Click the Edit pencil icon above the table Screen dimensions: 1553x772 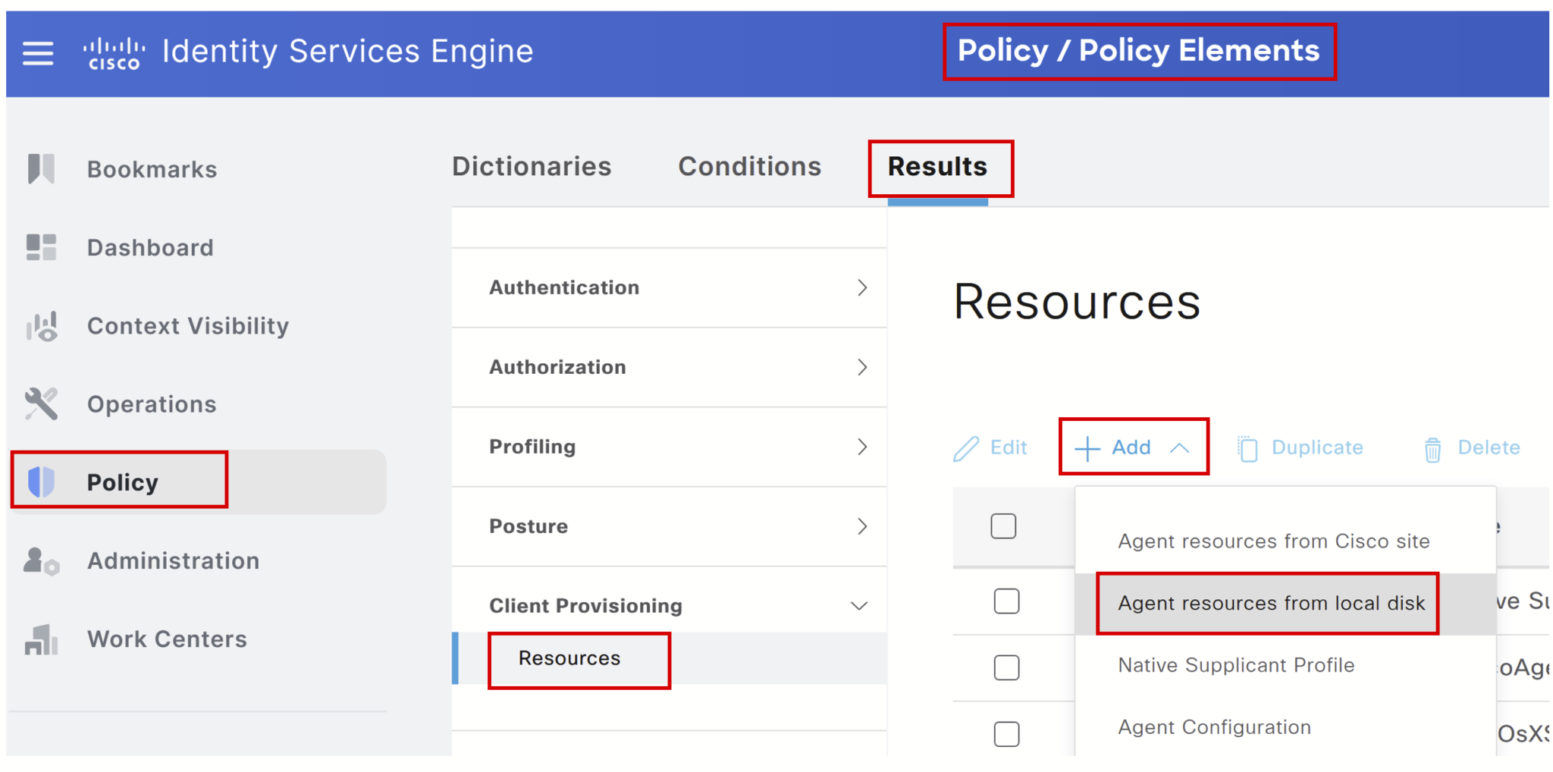(x=966, y=447)
